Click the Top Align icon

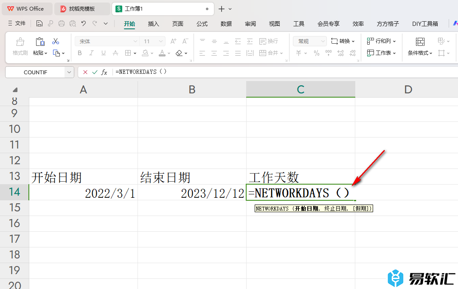(202, 42)
